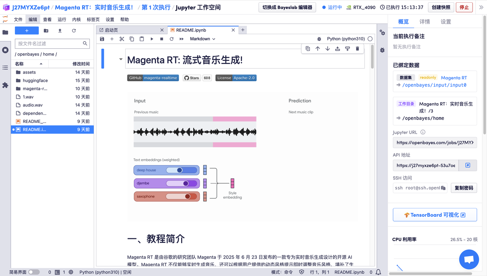Cut the selected cell with the scissors icon

click(x=122, y=39)
